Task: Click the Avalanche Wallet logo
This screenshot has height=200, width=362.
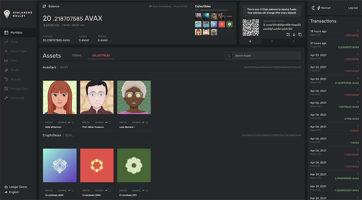Action: click(18, 14)
